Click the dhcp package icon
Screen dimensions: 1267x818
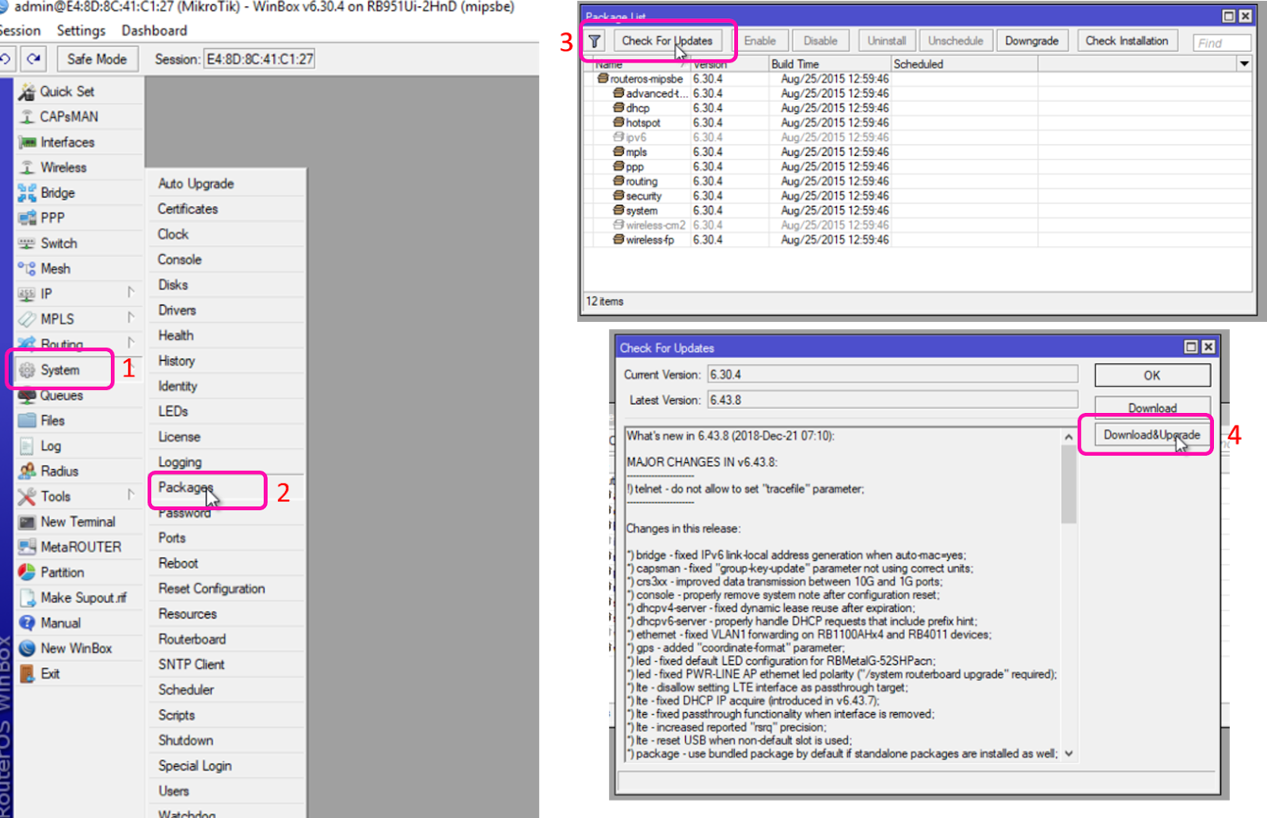point(618,108)
